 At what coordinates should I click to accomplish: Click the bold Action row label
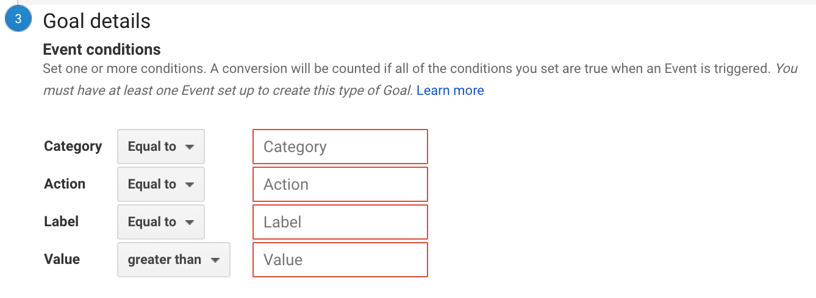[65, 184]
